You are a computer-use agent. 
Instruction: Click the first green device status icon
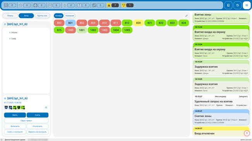coord(15,107)
